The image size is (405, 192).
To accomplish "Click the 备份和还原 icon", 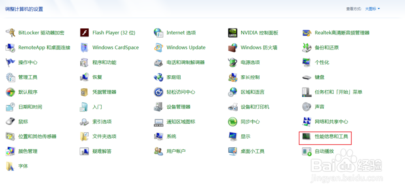I will [x=307, y=47].
